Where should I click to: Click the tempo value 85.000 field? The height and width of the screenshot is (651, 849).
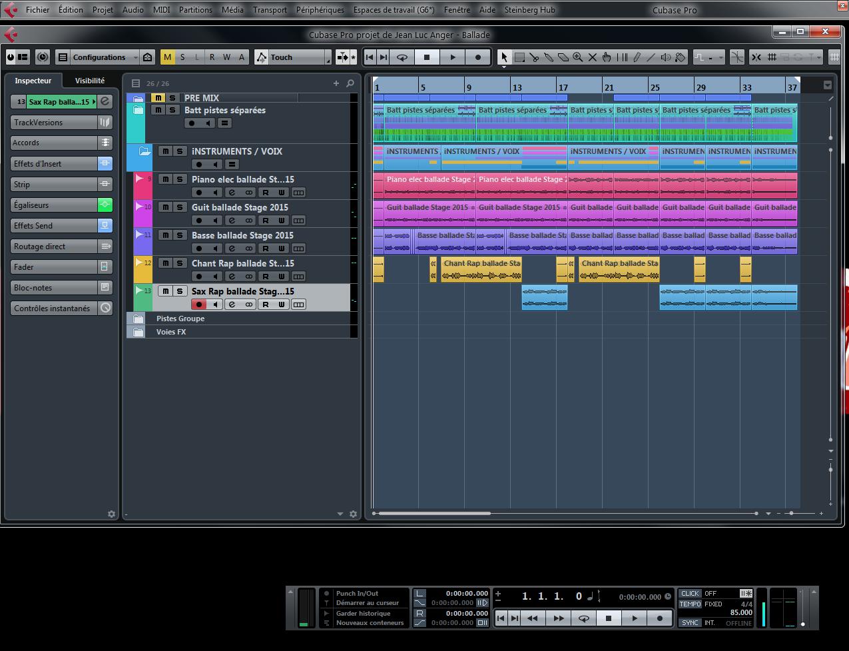(x=740, y=612)
